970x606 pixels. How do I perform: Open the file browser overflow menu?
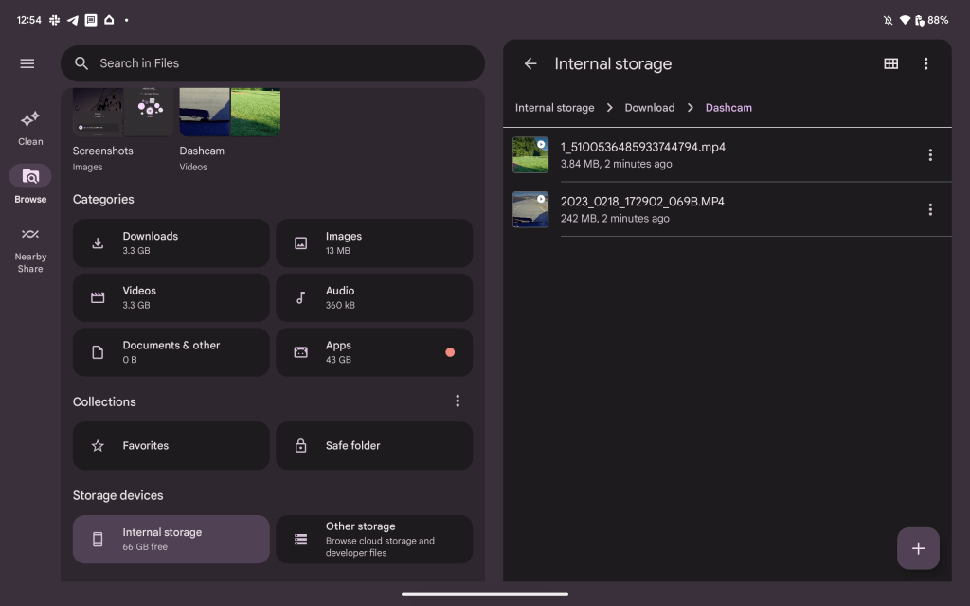pos(925,63)
